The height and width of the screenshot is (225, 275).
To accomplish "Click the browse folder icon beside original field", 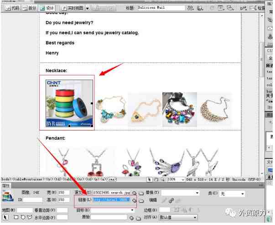I will coord(138,218).
